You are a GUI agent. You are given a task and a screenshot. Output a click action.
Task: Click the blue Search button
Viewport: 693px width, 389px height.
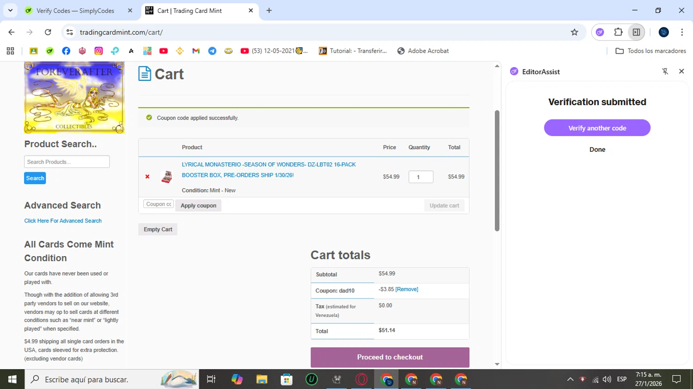click(35, 178)
